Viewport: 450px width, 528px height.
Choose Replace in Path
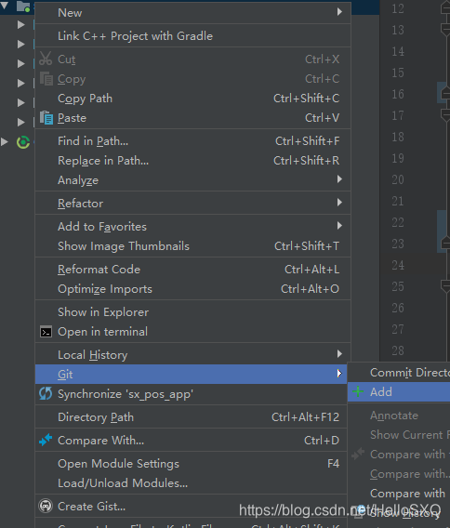[x=192, y=161]
